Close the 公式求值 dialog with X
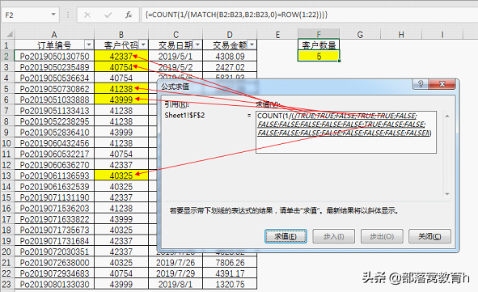 coord(442,84)
